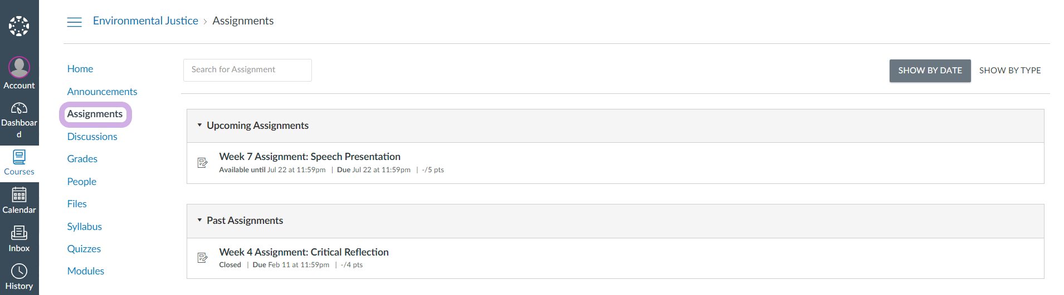The width and height of the screenshot is (1064, 295).
Task: Click the Search for Assignment field
Action: (x=247, y=70)
